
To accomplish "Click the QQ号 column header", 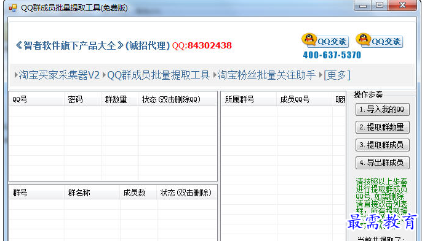I will click(x=37, y=99).
